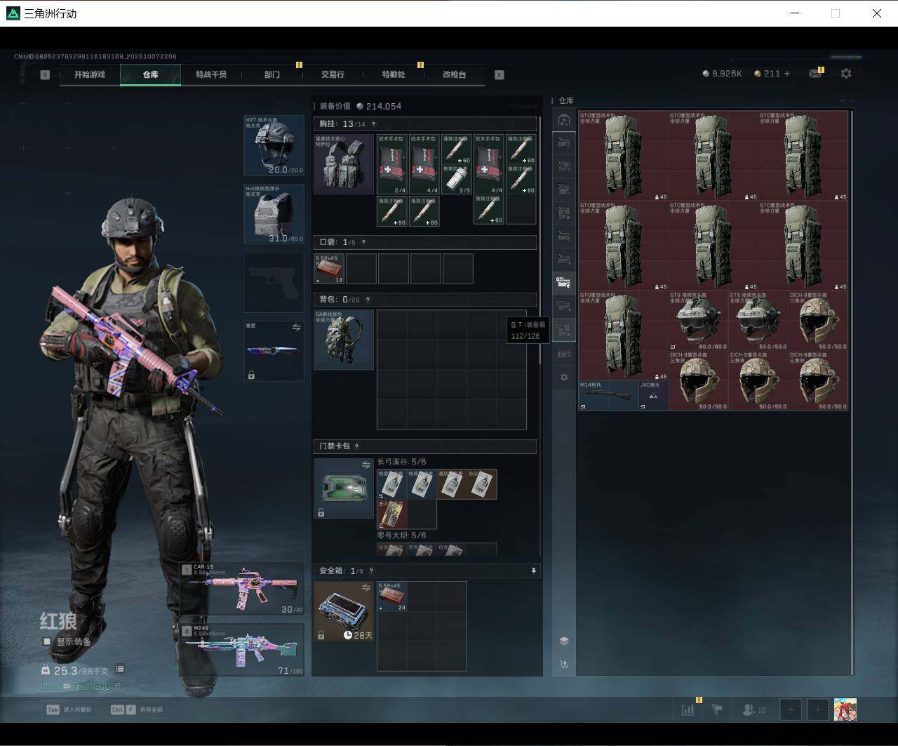
Task: Open the warehouse sidebar settings gear
Action: [x=564, y=377]
